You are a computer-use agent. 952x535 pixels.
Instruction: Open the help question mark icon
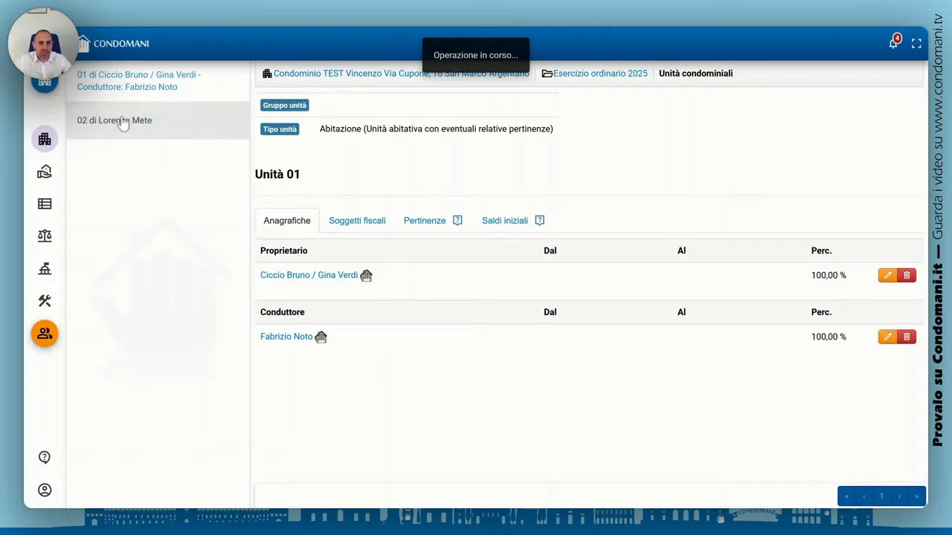point(45,458)
